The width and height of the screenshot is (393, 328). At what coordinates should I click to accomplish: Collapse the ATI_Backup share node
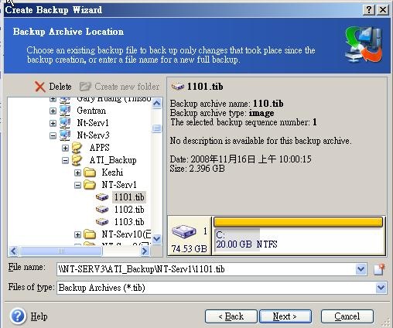coord(65,160)
